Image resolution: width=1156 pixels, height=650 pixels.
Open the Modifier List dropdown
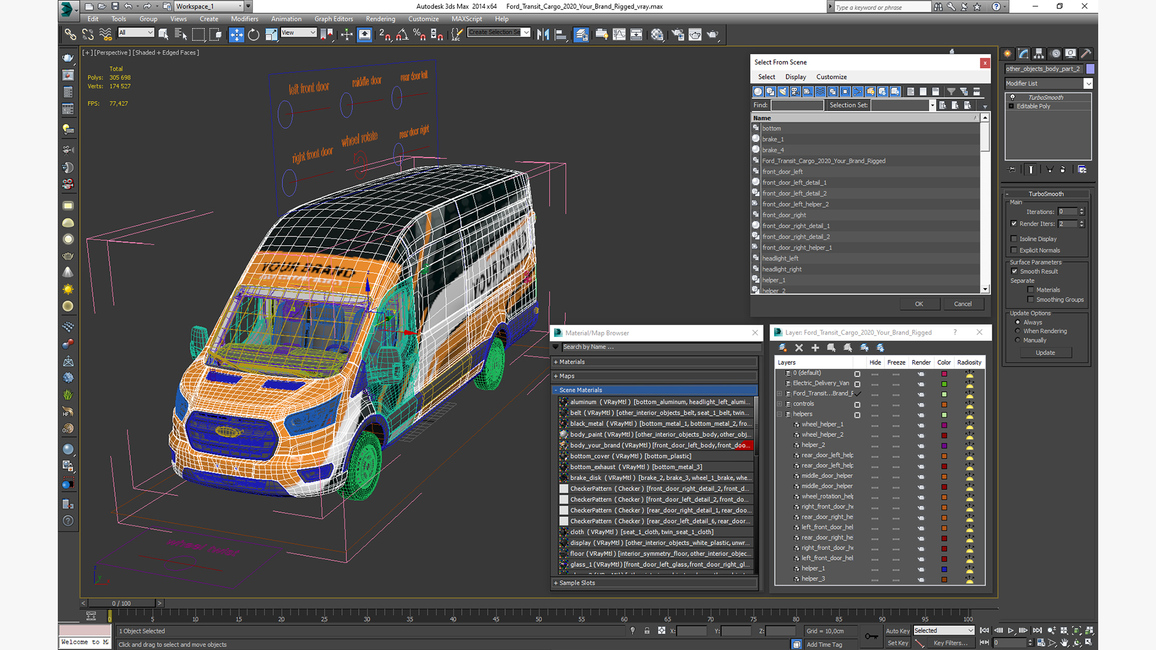click(1088, 84)
